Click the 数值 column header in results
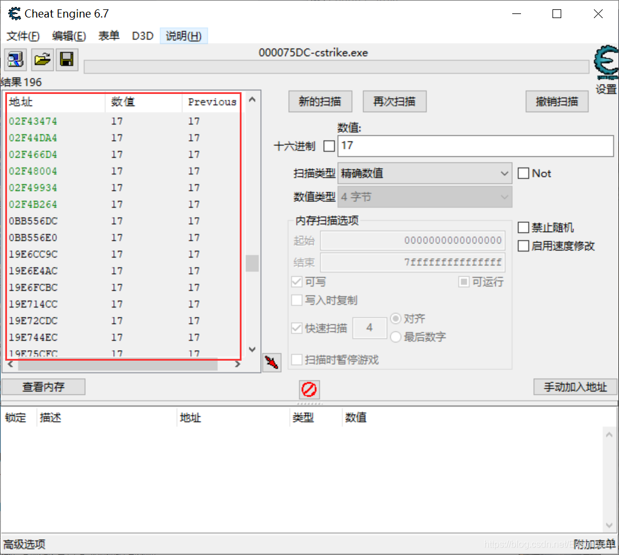619x555 pixels. (144, 102)
